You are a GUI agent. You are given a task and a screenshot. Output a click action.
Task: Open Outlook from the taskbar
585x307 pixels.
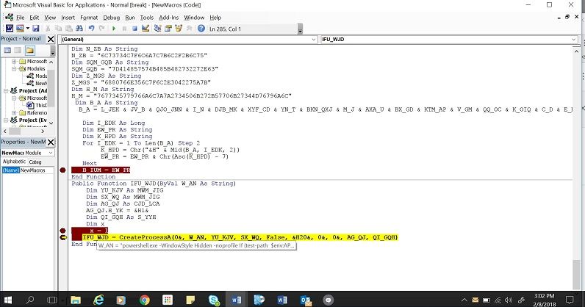(306, 300)
